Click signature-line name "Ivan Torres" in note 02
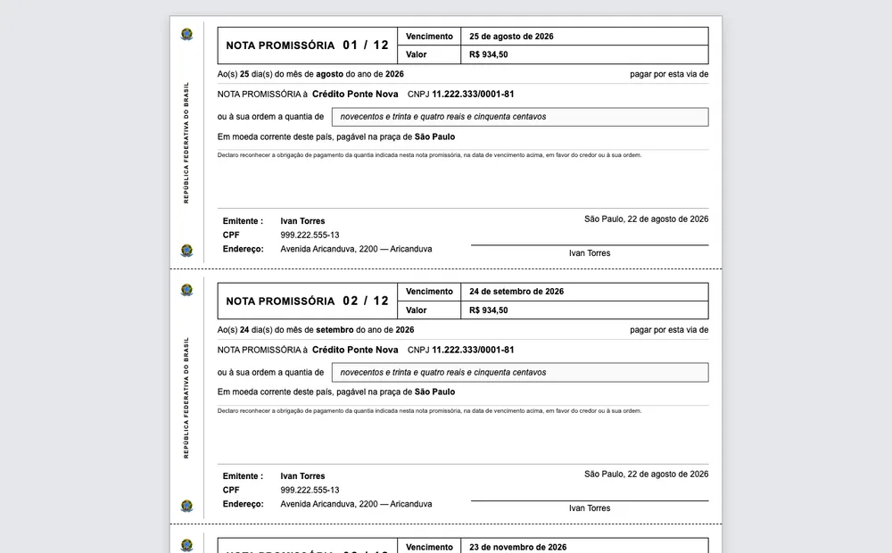 point(590,508)
